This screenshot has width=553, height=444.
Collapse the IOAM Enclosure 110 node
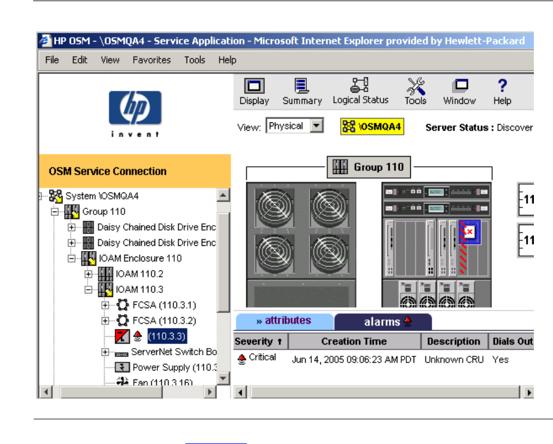(71, 259)
